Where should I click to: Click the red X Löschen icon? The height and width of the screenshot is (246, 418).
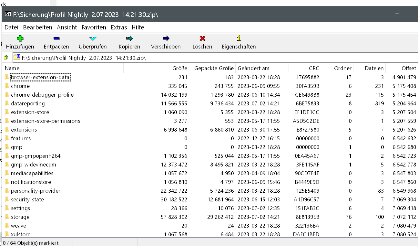(x=202, y=38)
